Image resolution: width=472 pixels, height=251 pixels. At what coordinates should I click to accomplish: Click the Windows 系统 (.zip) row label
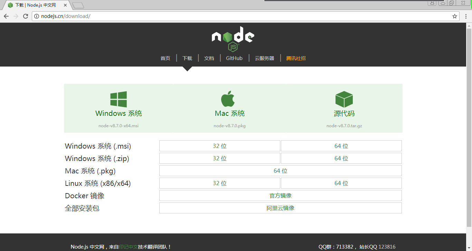click(x=97, y=159)
